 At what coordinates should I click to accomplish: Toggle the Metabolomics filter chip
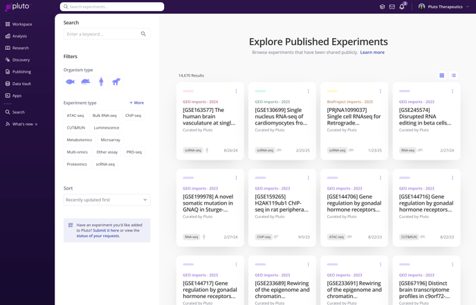coord(80,140)
